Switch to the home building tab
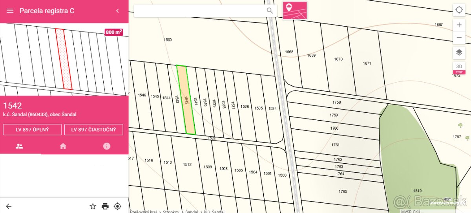471x213 pixels. tap(63, 146)
